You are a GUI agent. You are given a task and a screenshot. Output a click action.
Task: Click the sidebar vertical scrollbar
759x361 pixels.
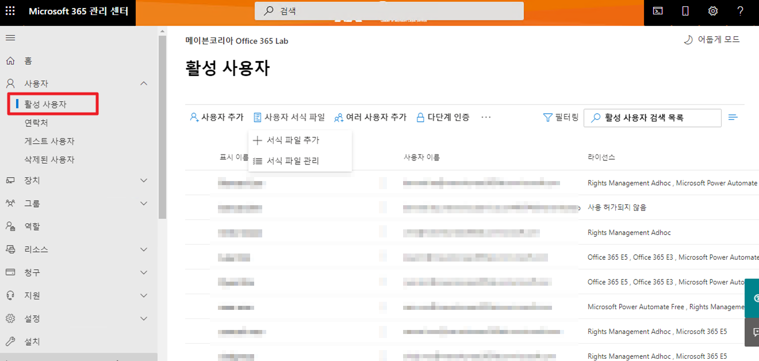point(162,126)
